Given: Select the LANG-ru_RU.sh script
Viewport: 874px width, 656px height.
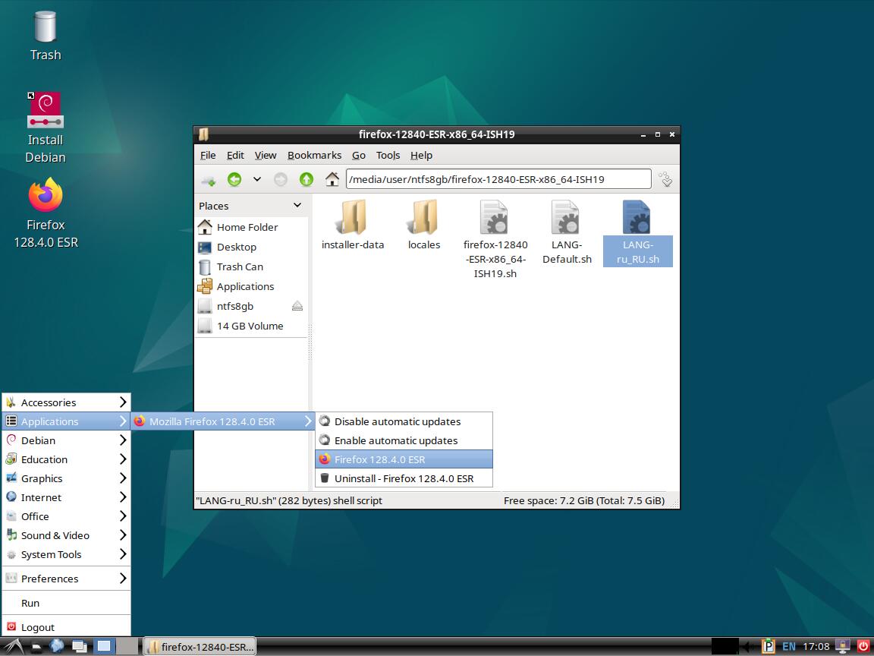Looking at the screenshot, I should coord(637,232).
